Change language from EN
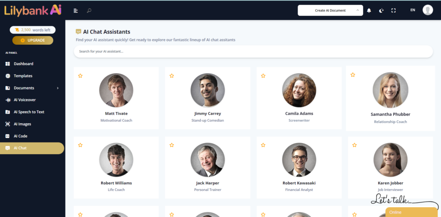The height and width of the screenshot is (217, 441). pyautogui.click(x=413, y=10)
